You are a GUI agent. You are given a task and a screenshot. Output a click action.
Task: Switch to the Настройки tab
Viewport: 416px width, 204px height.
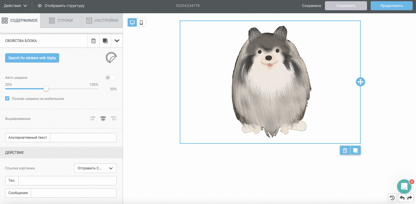tap(102, 21)
